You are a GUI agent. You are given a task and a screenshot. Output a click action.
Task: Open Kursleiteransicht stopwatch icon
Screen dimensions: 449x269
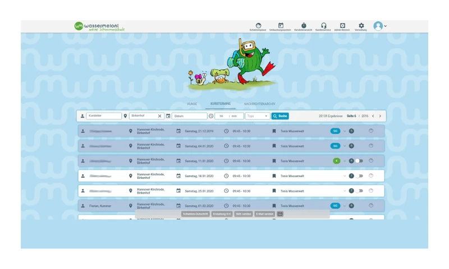[304, 26]
